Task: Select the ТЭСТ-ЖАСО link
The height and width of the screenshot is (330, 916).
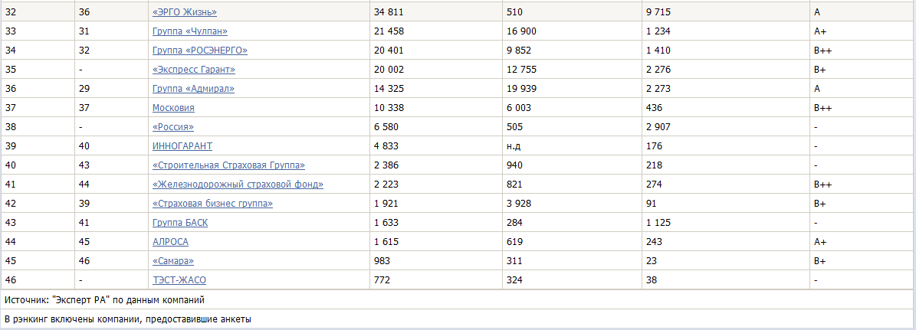Action: pos(179,280)
